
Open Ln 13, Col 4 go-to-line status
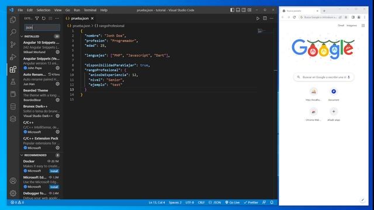(157, 202)
